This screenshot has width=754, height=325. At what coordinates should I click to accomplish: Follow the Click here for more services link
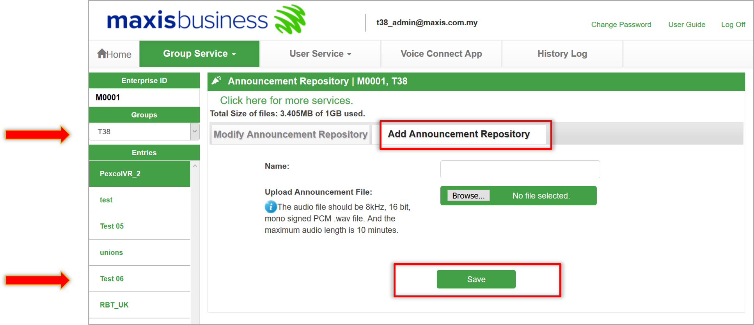286,100
